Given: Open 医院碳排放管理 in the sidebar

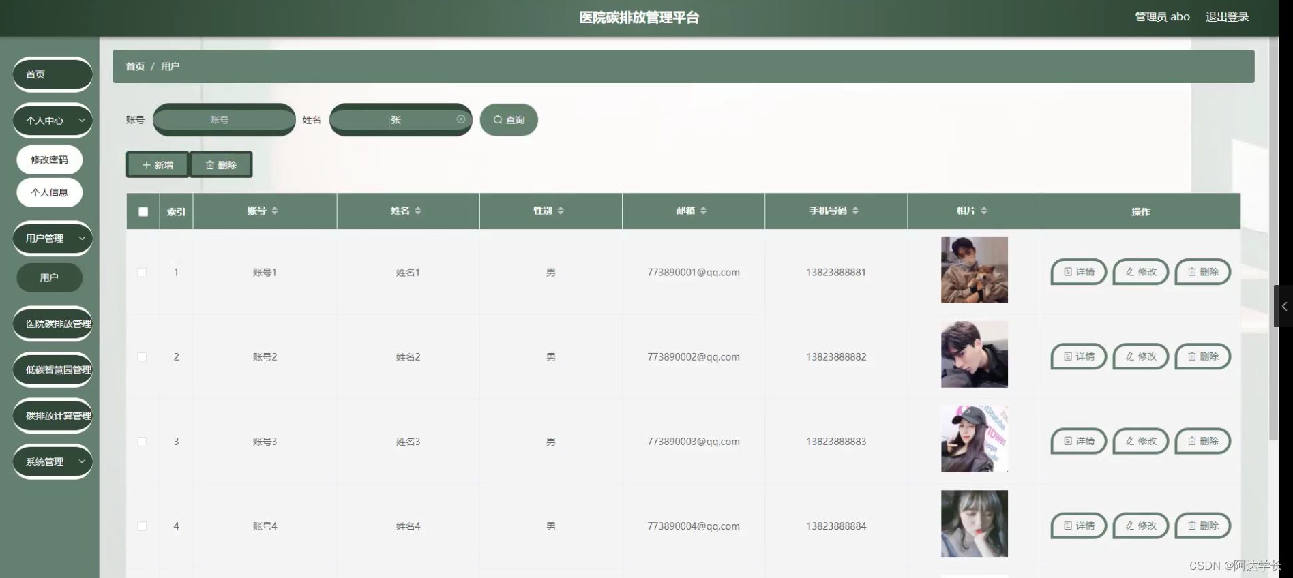Looking at the screenshot, I should 53,323.
